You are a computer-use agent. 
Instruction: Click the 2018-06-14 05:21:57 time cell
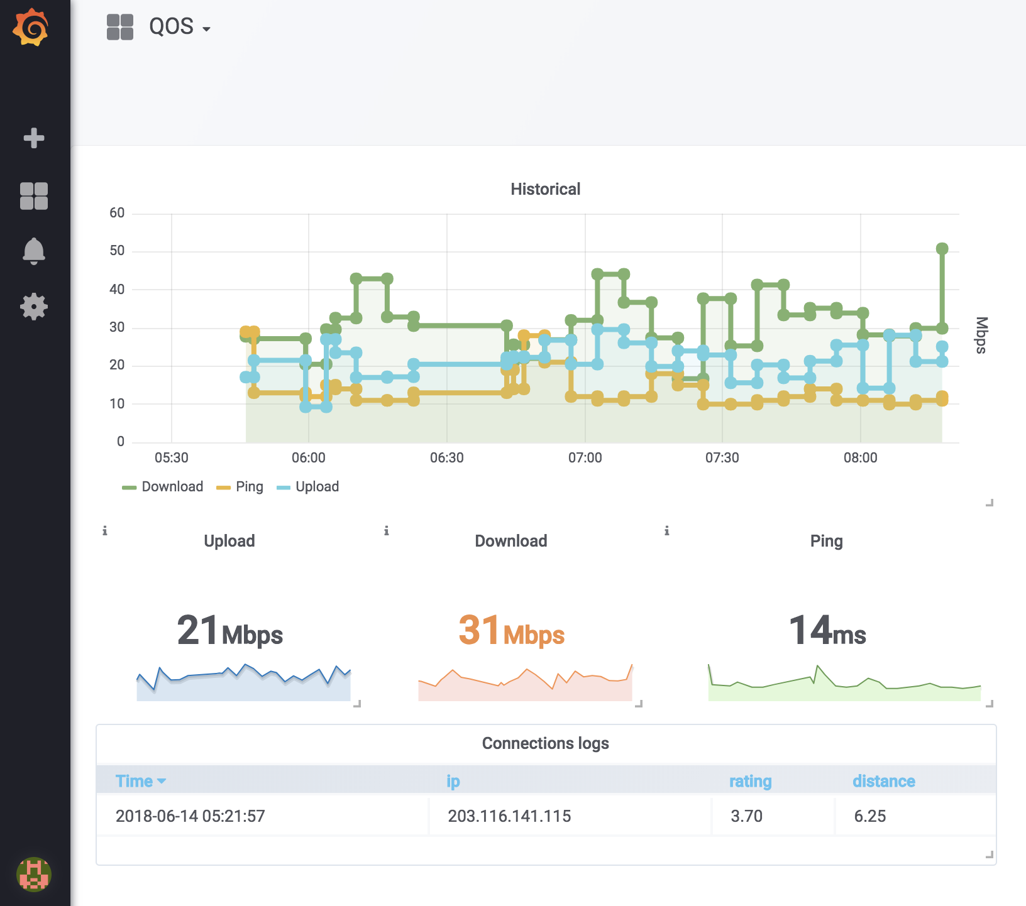click(x=262, y=816)
